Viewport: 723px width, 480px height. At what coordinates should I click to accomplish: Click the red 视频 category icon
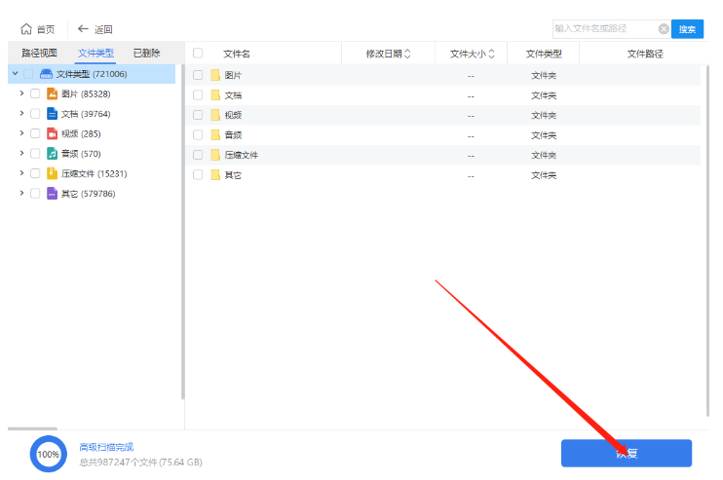(53, 133)
